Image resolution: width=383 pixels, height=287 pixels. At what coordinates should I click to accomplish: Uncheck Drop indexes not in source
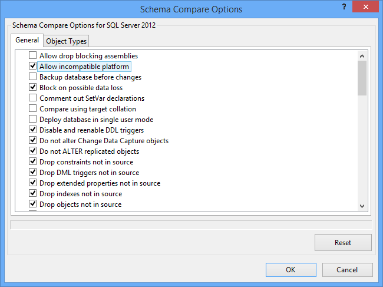point(33,194)
